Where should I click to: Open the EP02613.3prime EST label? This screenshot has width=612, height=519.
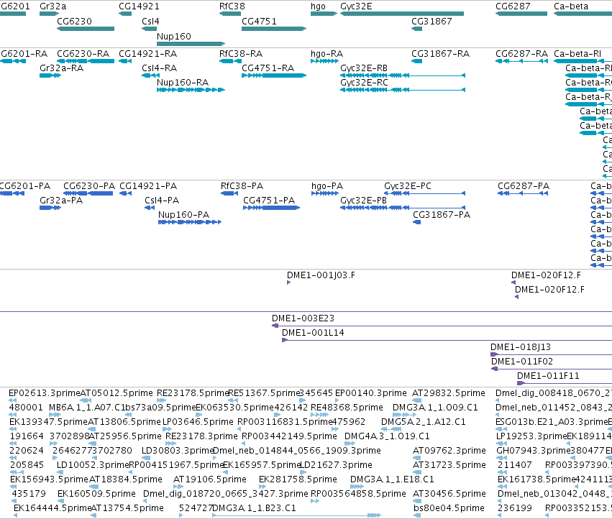pyautogui.click(x=44, y=393)
